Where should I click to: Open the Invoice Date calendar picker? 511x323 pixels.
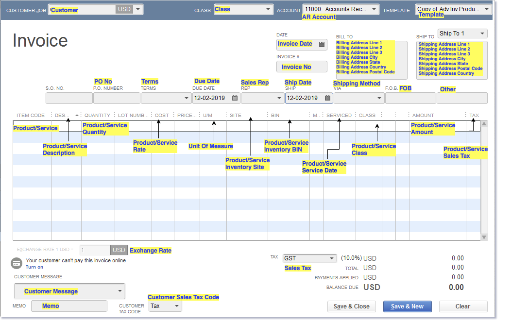pyautogui.click(x=322, y=44)
